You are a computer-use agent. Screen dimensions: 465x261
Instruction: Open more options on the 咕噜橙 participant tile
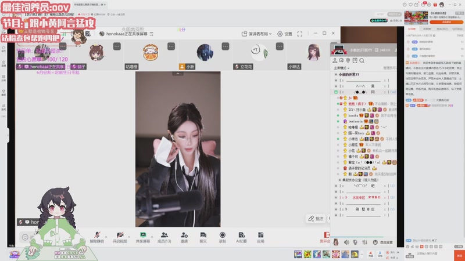click(x=171, y=46)
